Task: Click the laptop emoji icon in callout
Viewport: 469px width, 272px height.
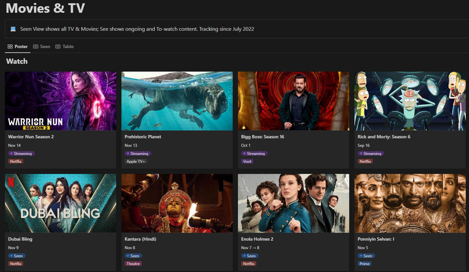Action: (13, 29)
